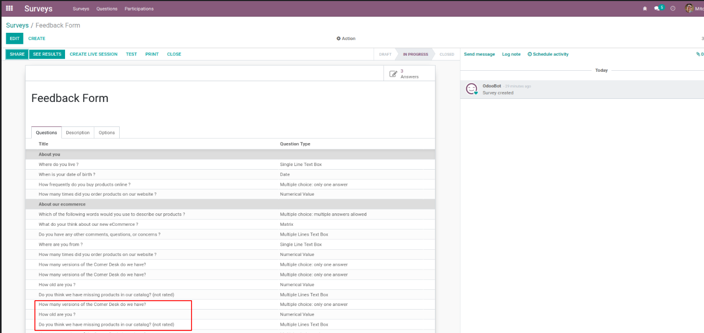Click the 'Survey created' message text
This screenshot has width=704, height=333.
498,93
